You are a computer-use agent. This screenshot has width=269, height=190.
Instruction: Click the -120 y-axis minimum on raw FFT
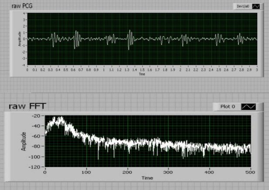pyautogui.click(x=36, y=167)
